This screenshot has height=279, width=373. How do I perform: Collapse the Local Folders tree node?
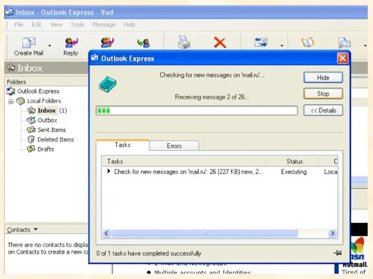tap(11, 101)
